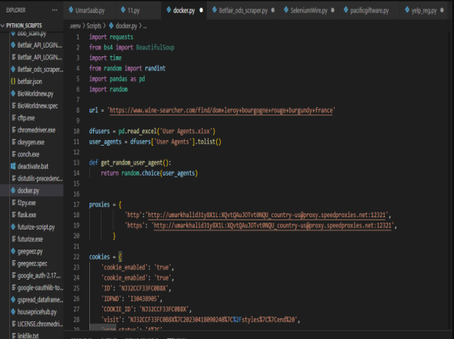Click Python icon on docker.py tab
This screenshot has height=339, width=454.
click(x=169, y=10)
